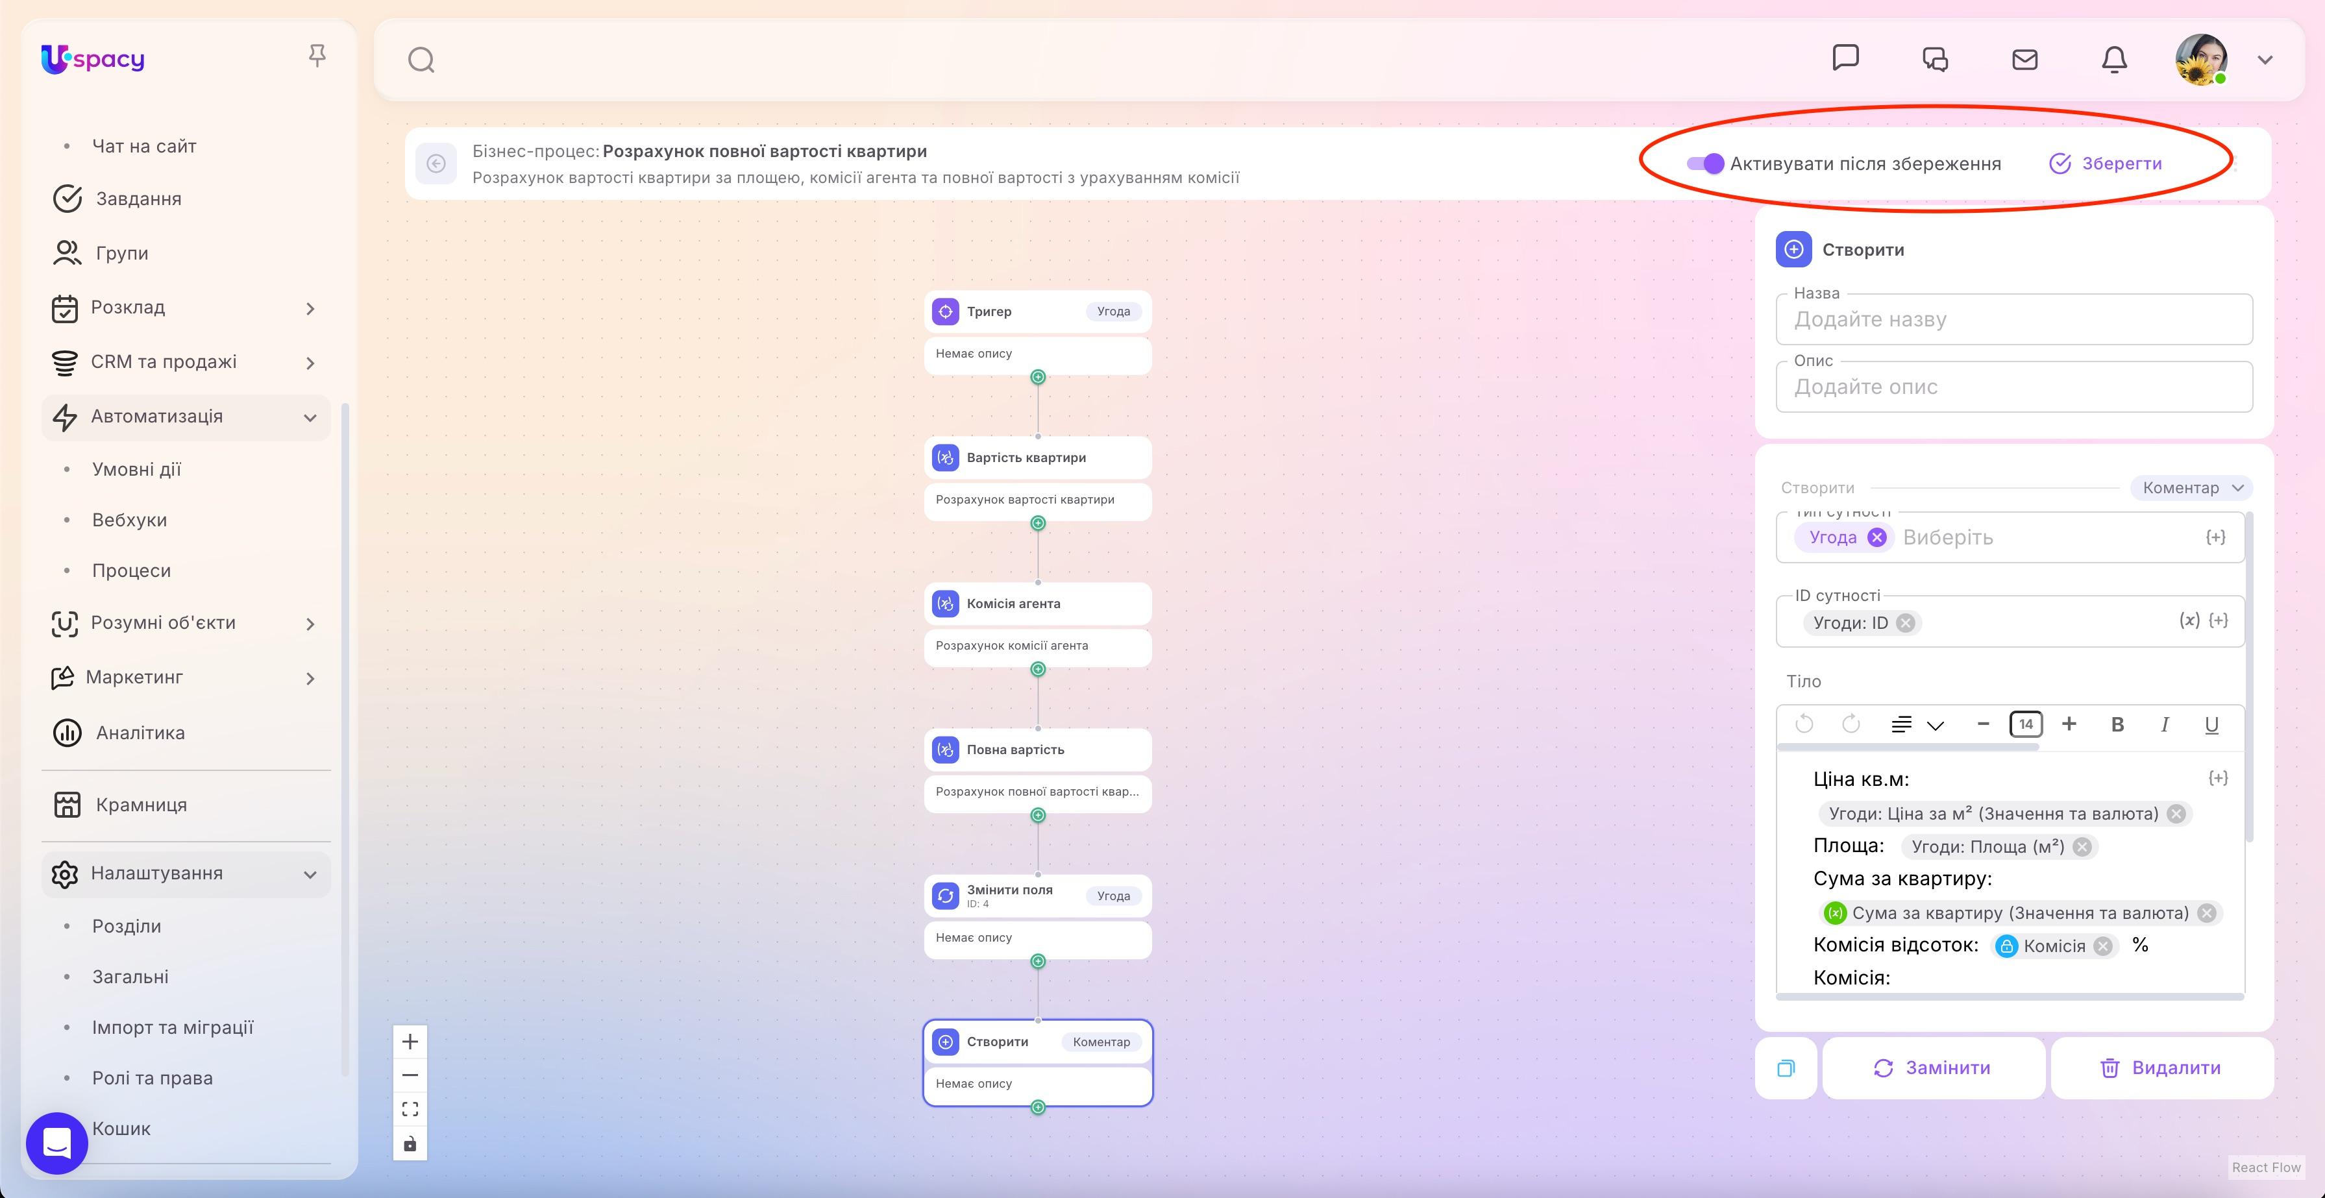Remove the Угоди: ID chip

click(1905, 624)
